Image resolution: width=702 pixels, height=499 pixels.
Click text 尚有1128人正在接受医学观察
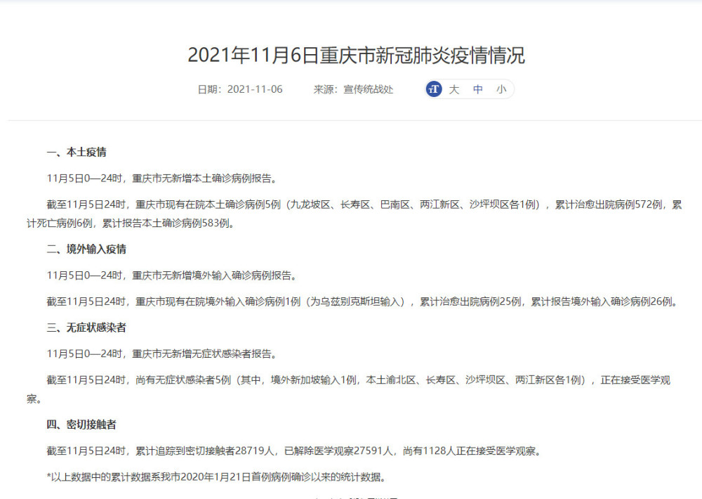[x=468, y=451]
